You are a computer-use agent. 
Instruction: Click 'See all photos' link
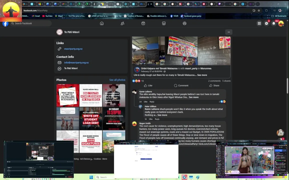point(117,80)
